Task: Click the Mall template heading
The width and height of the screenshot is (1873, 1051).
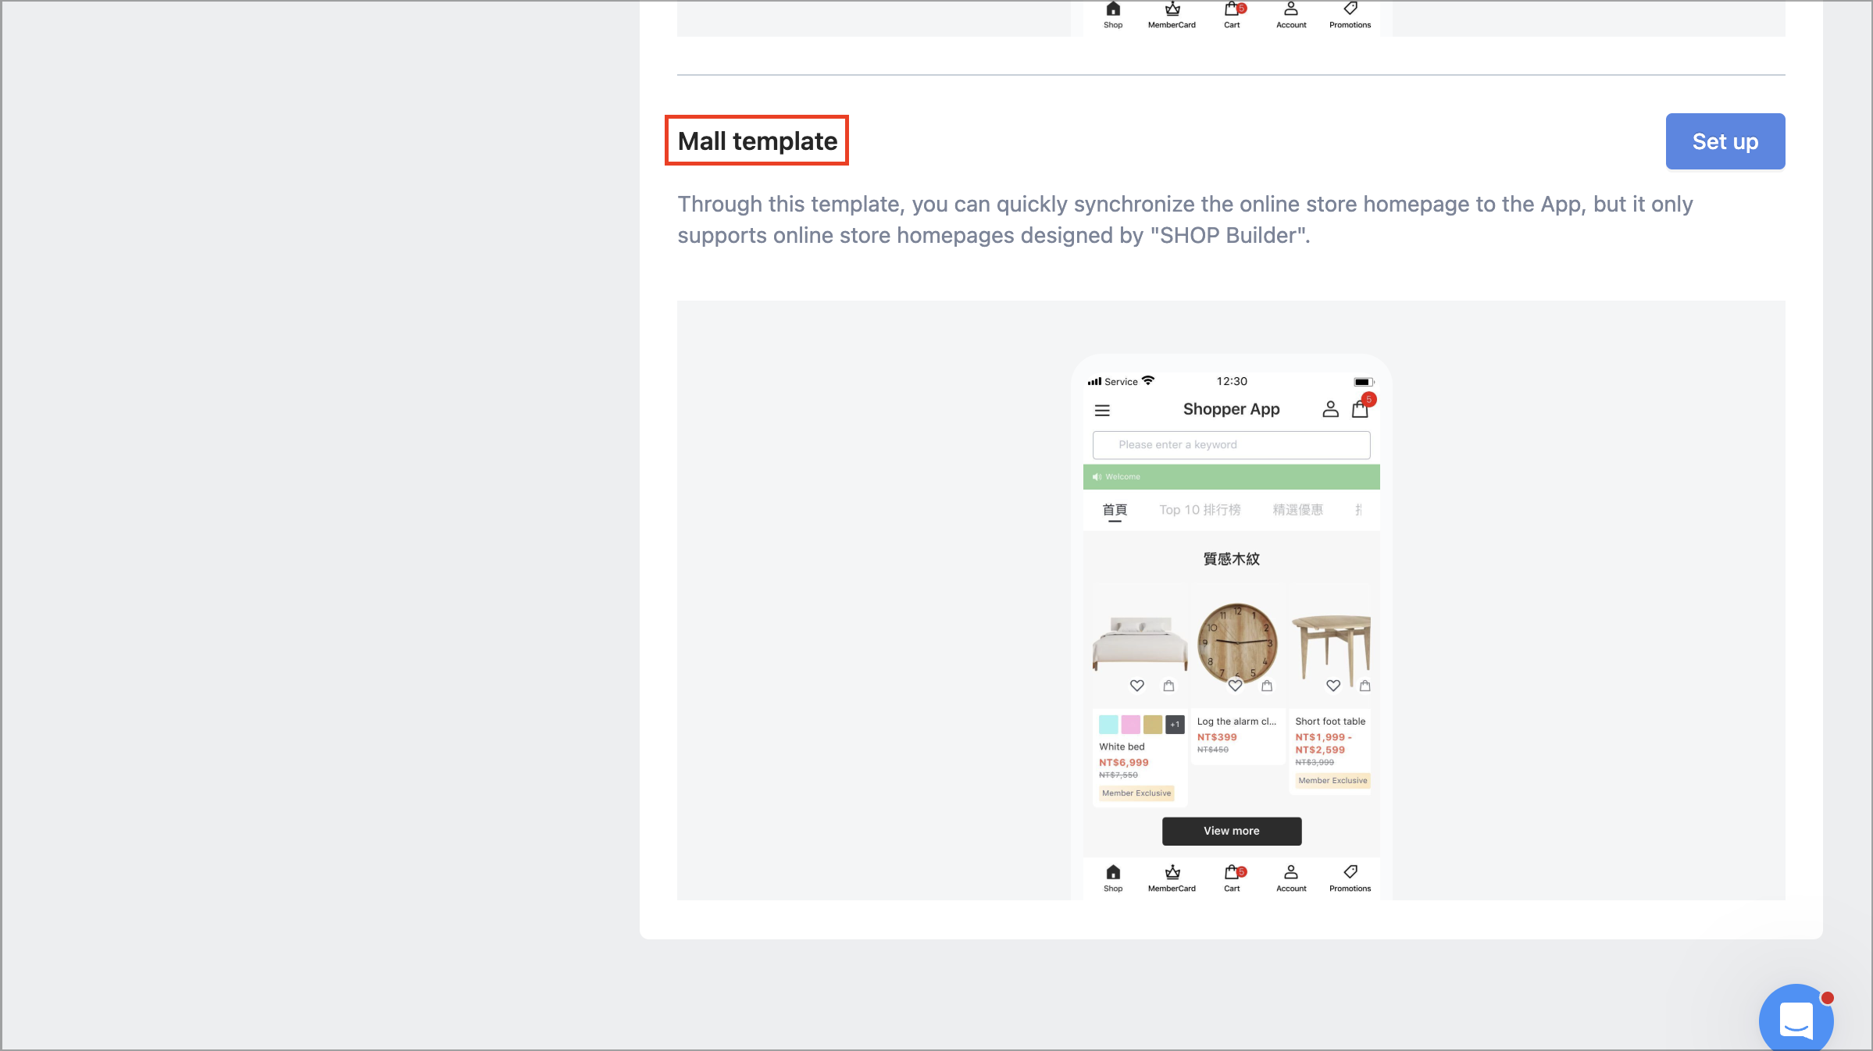Action: click(x=757, y=141)
